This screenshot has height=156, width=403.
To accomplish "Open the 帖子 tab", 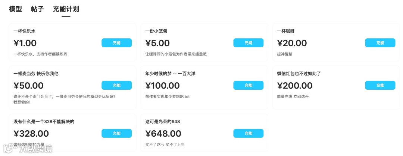I will 37,9.
